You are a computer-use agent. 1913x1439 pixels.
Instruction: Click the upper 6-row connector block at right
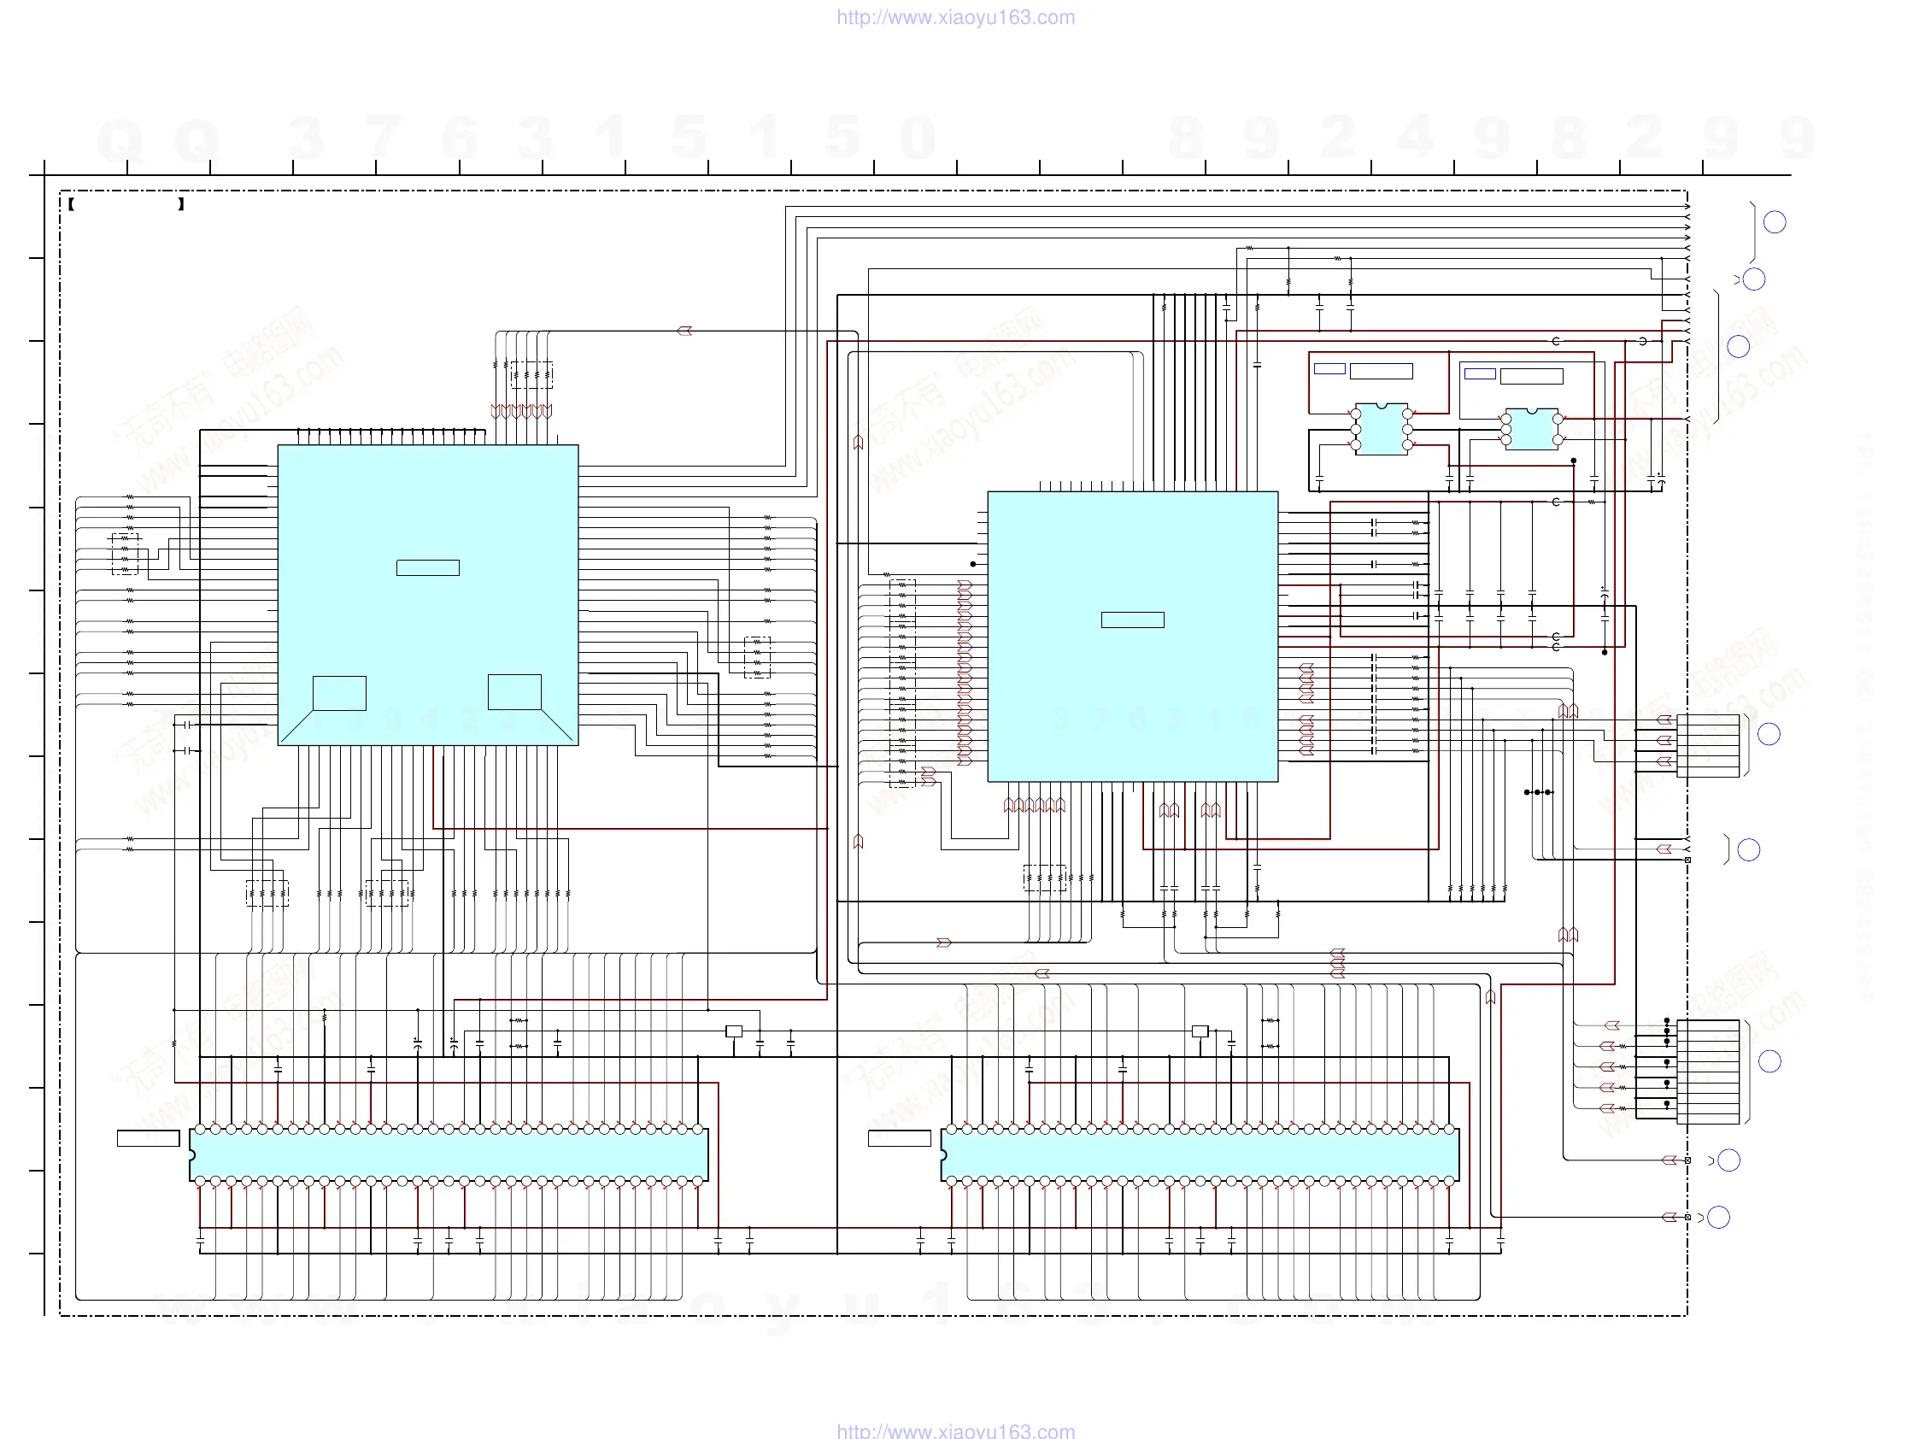1708,746
